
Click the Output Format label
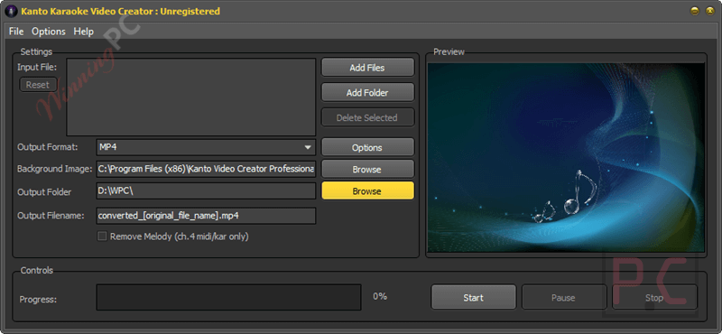[x=48, y=147]
